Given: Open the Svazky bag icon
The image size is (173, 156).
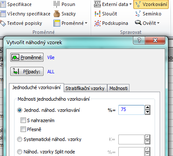Looking at the screenshot, I should [57, 14].
